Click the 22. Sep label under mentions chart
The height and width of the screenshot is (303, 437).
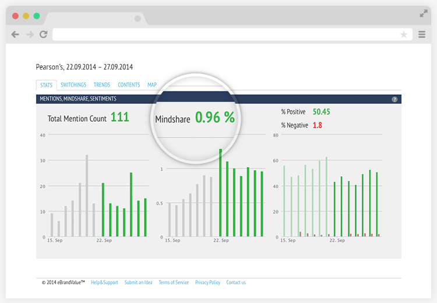click(104, 240)
